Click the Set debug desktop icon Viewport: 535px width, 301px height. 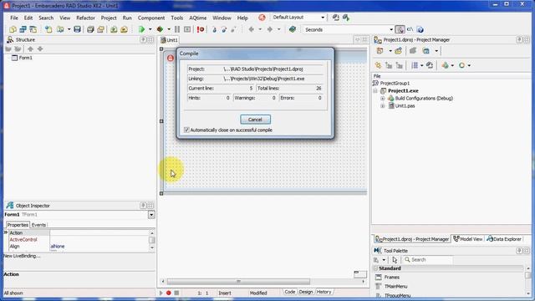346,18
